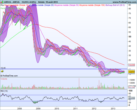Open the www.ProRealTime.com link
This screenshot has height=110, width=137.
point(124,2)
